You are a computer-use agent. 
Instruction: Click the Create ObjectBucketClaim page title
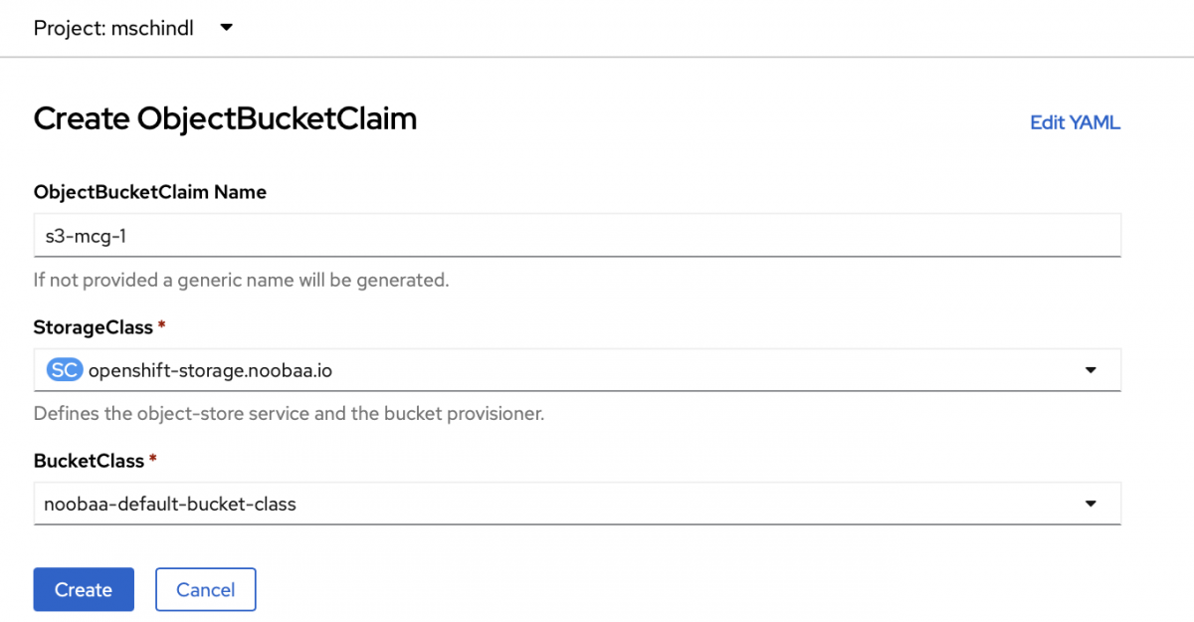point(225,118)
